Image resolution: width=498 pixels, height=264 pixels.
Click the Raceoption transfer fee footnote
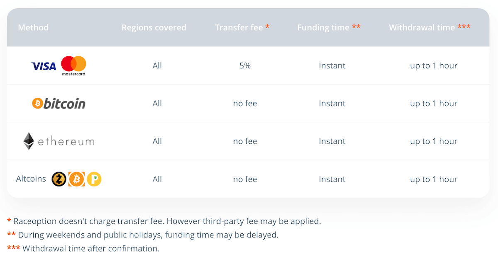pyautogui.click(x=164, y=221)
